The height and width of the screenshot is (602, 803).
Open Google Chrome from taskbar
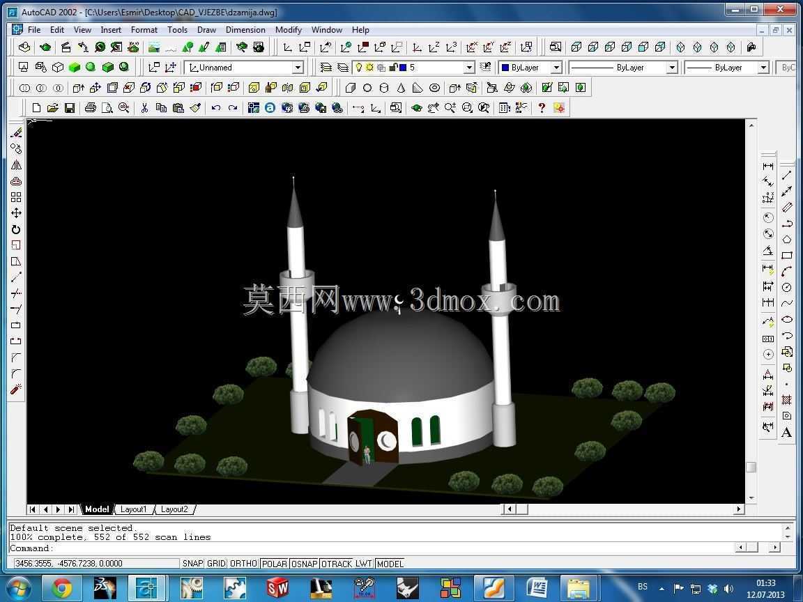61,589
